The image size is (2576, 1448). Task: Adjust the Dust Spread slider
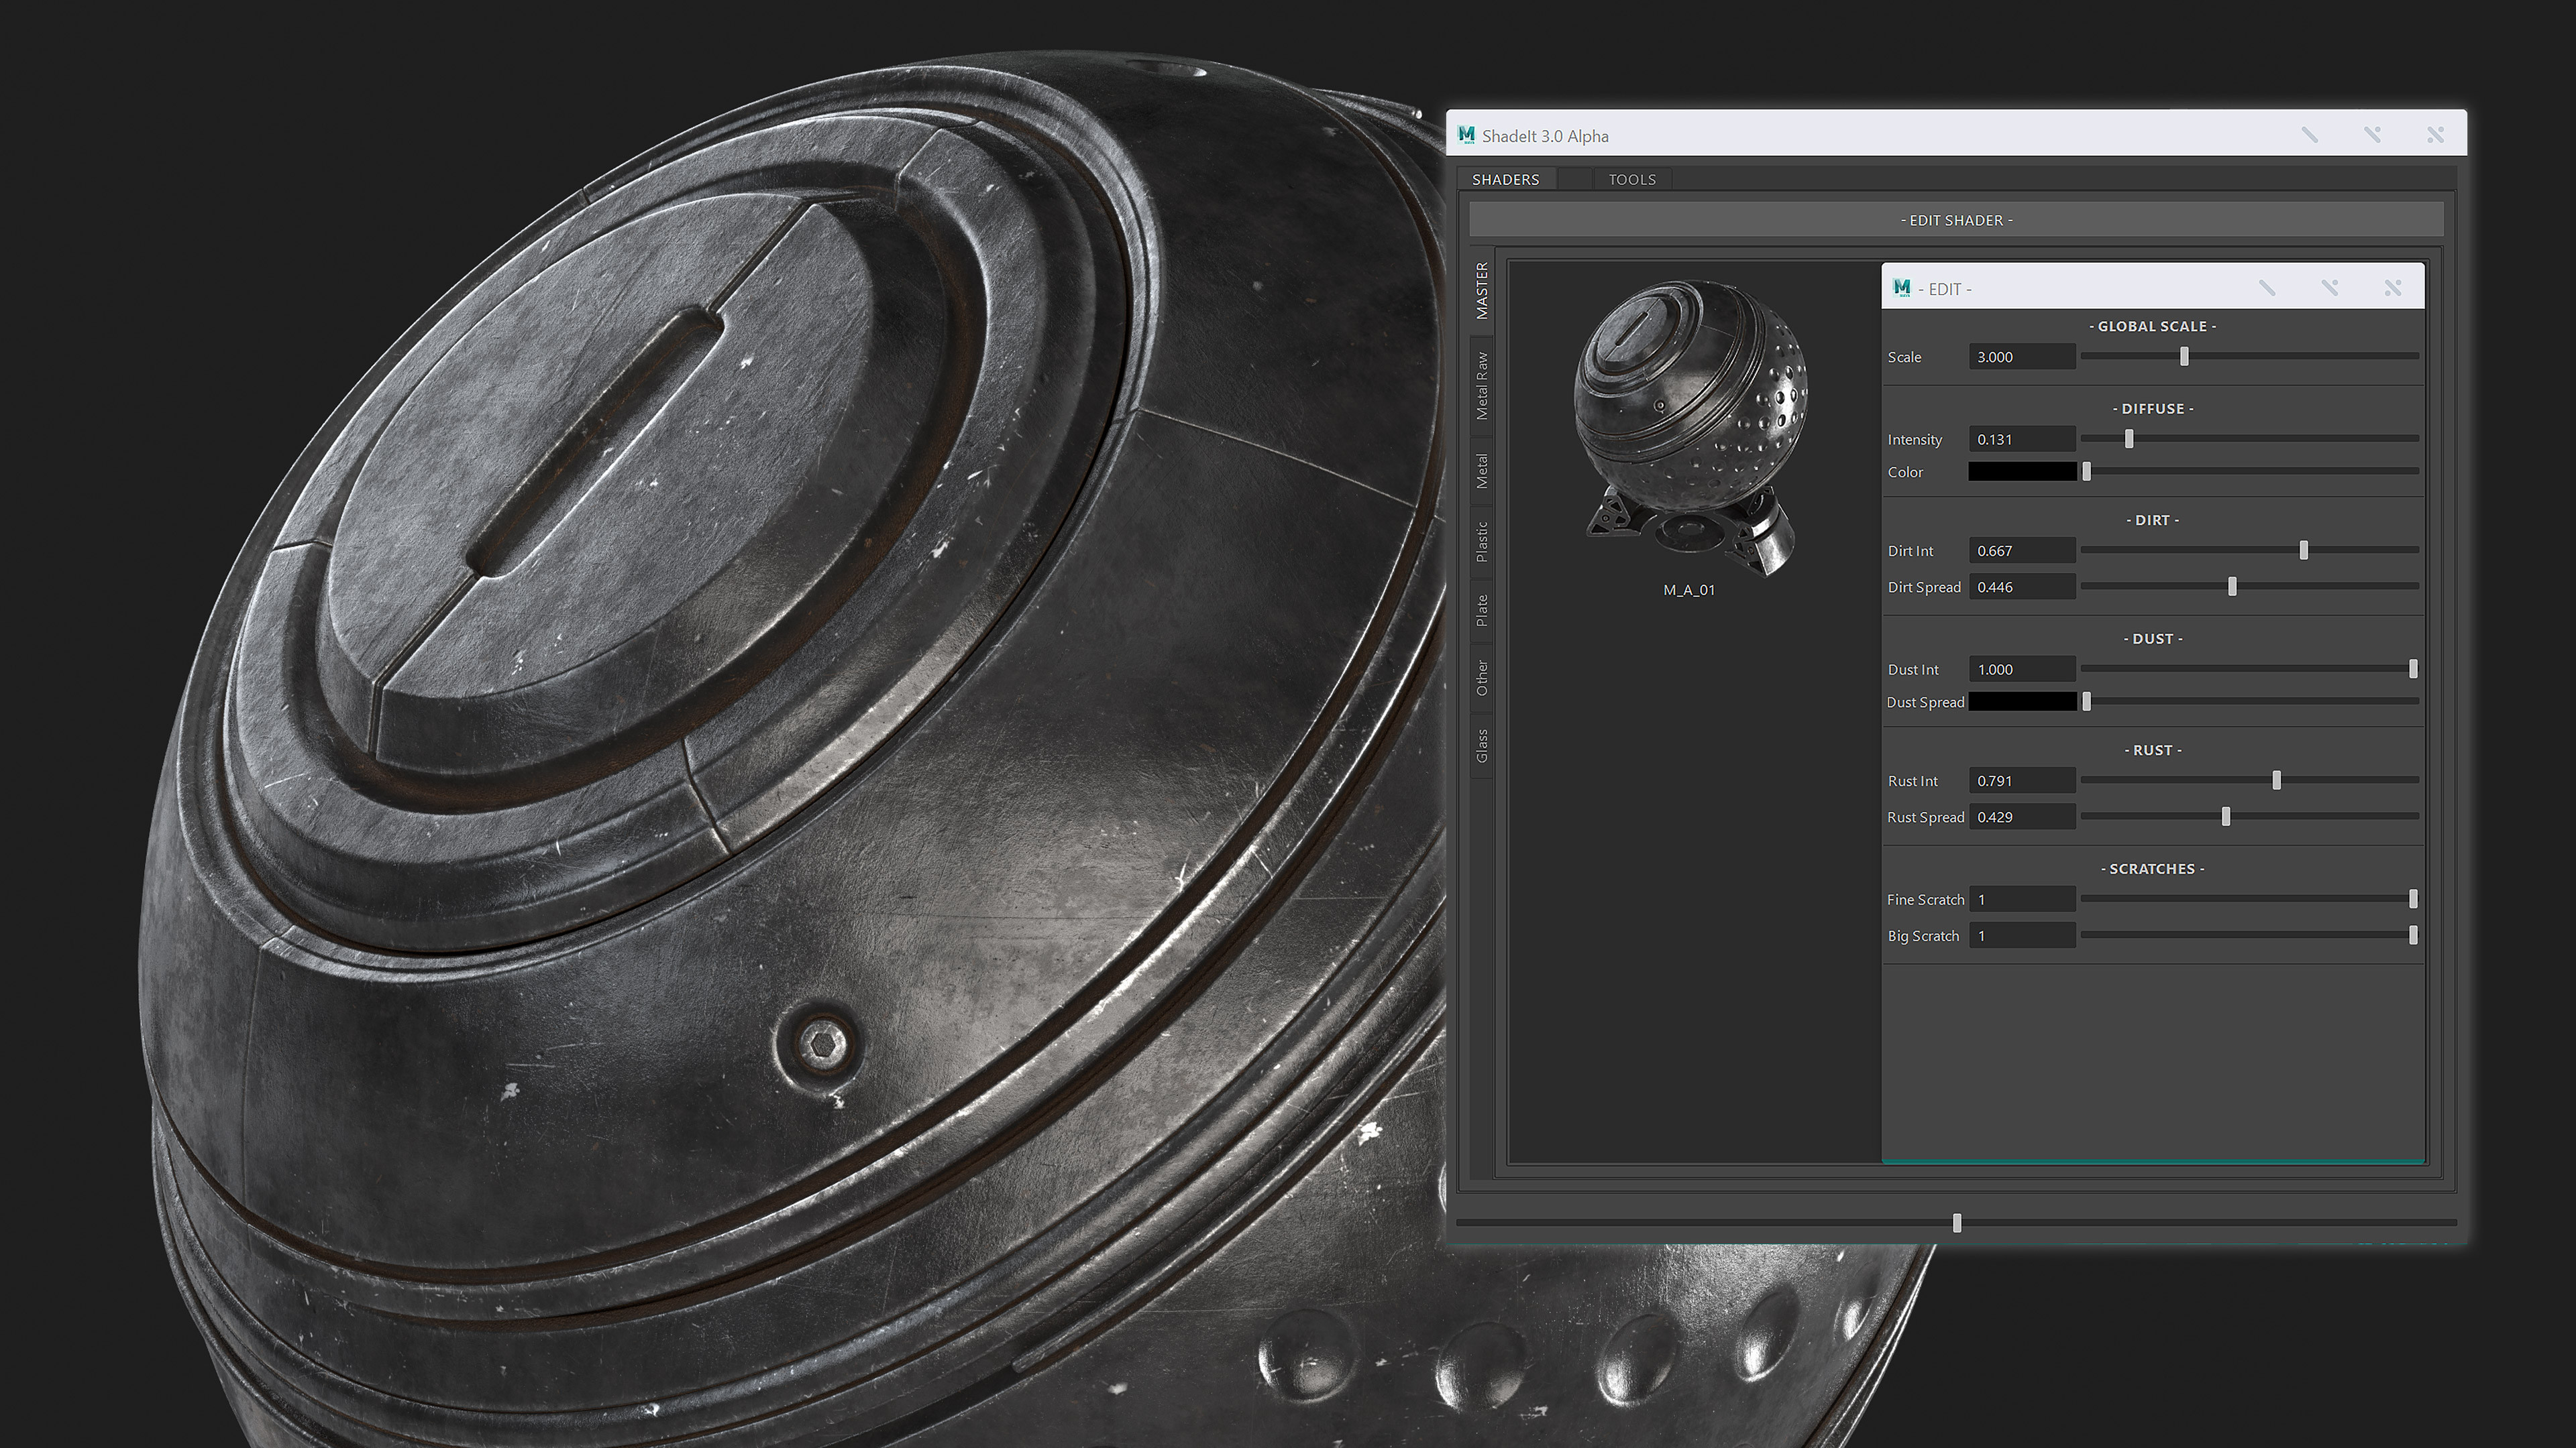click(x=2087, y=701)
